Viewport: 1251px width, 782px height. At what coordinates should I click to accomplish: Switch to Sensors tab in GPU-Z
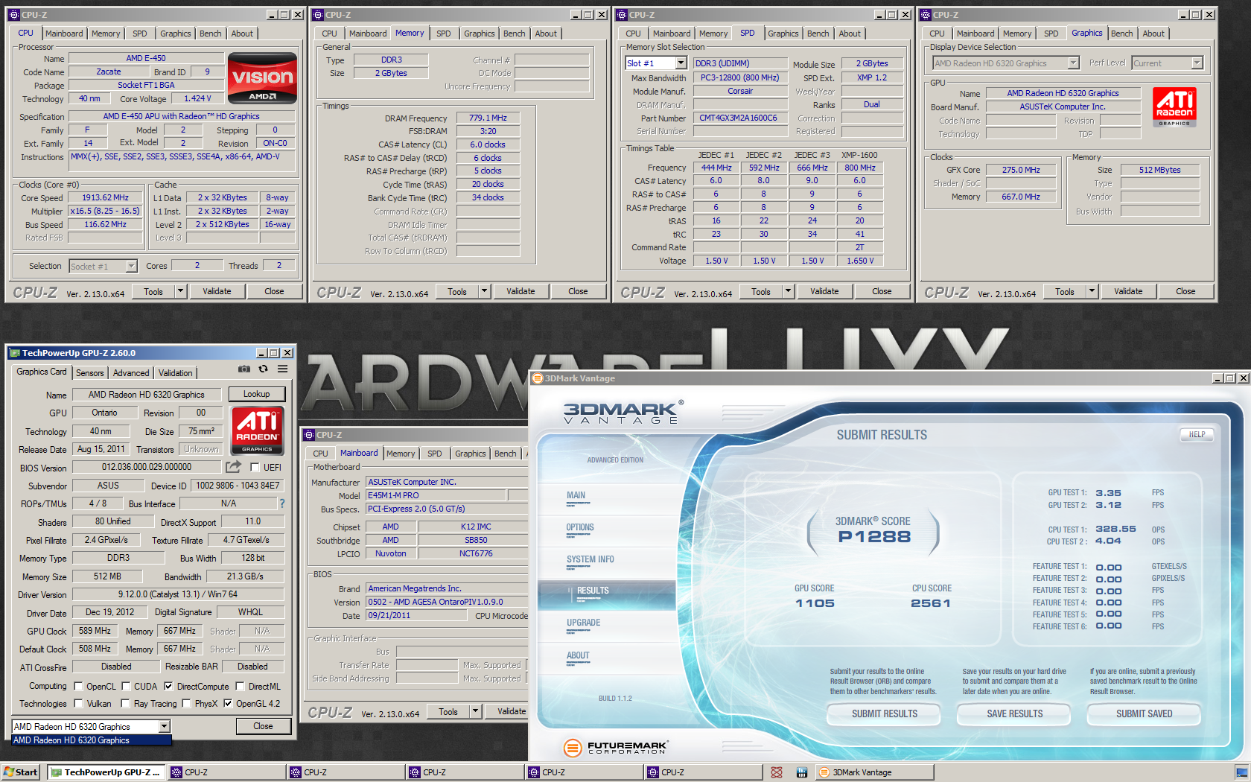tap(90, 373)
